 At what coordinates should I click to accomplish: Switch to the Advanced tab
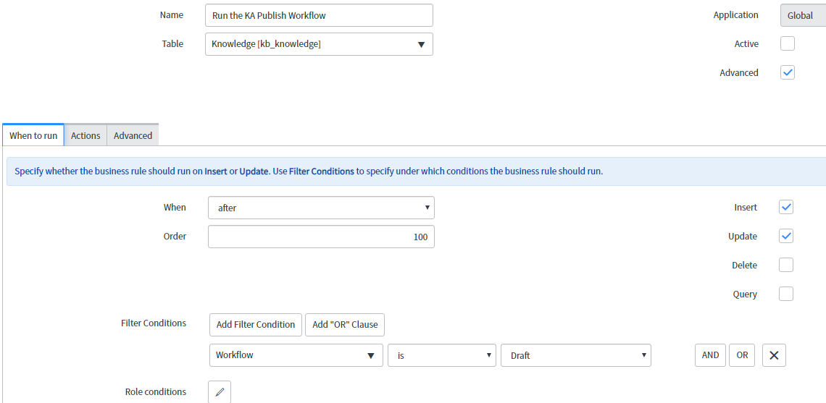(133, 135)
